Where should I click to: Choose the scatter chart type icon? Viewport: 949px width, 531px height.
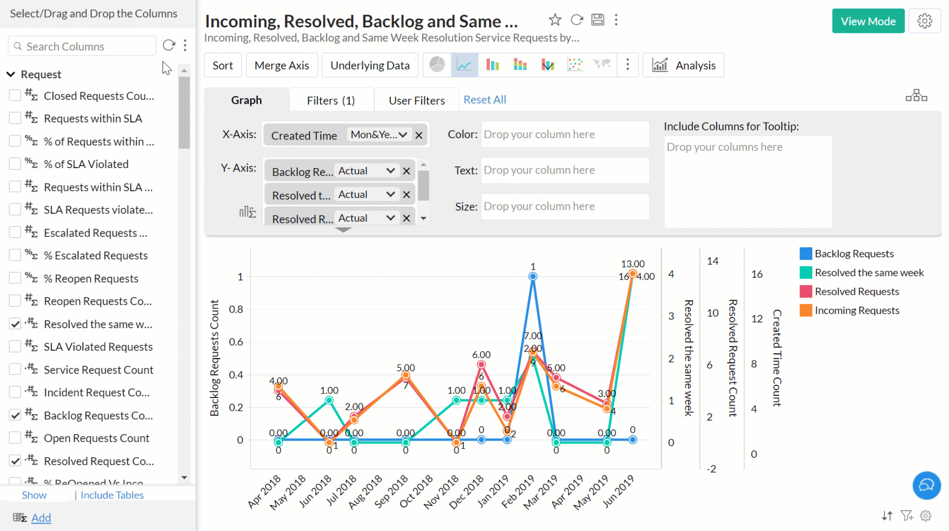click(x=575, y=65)
